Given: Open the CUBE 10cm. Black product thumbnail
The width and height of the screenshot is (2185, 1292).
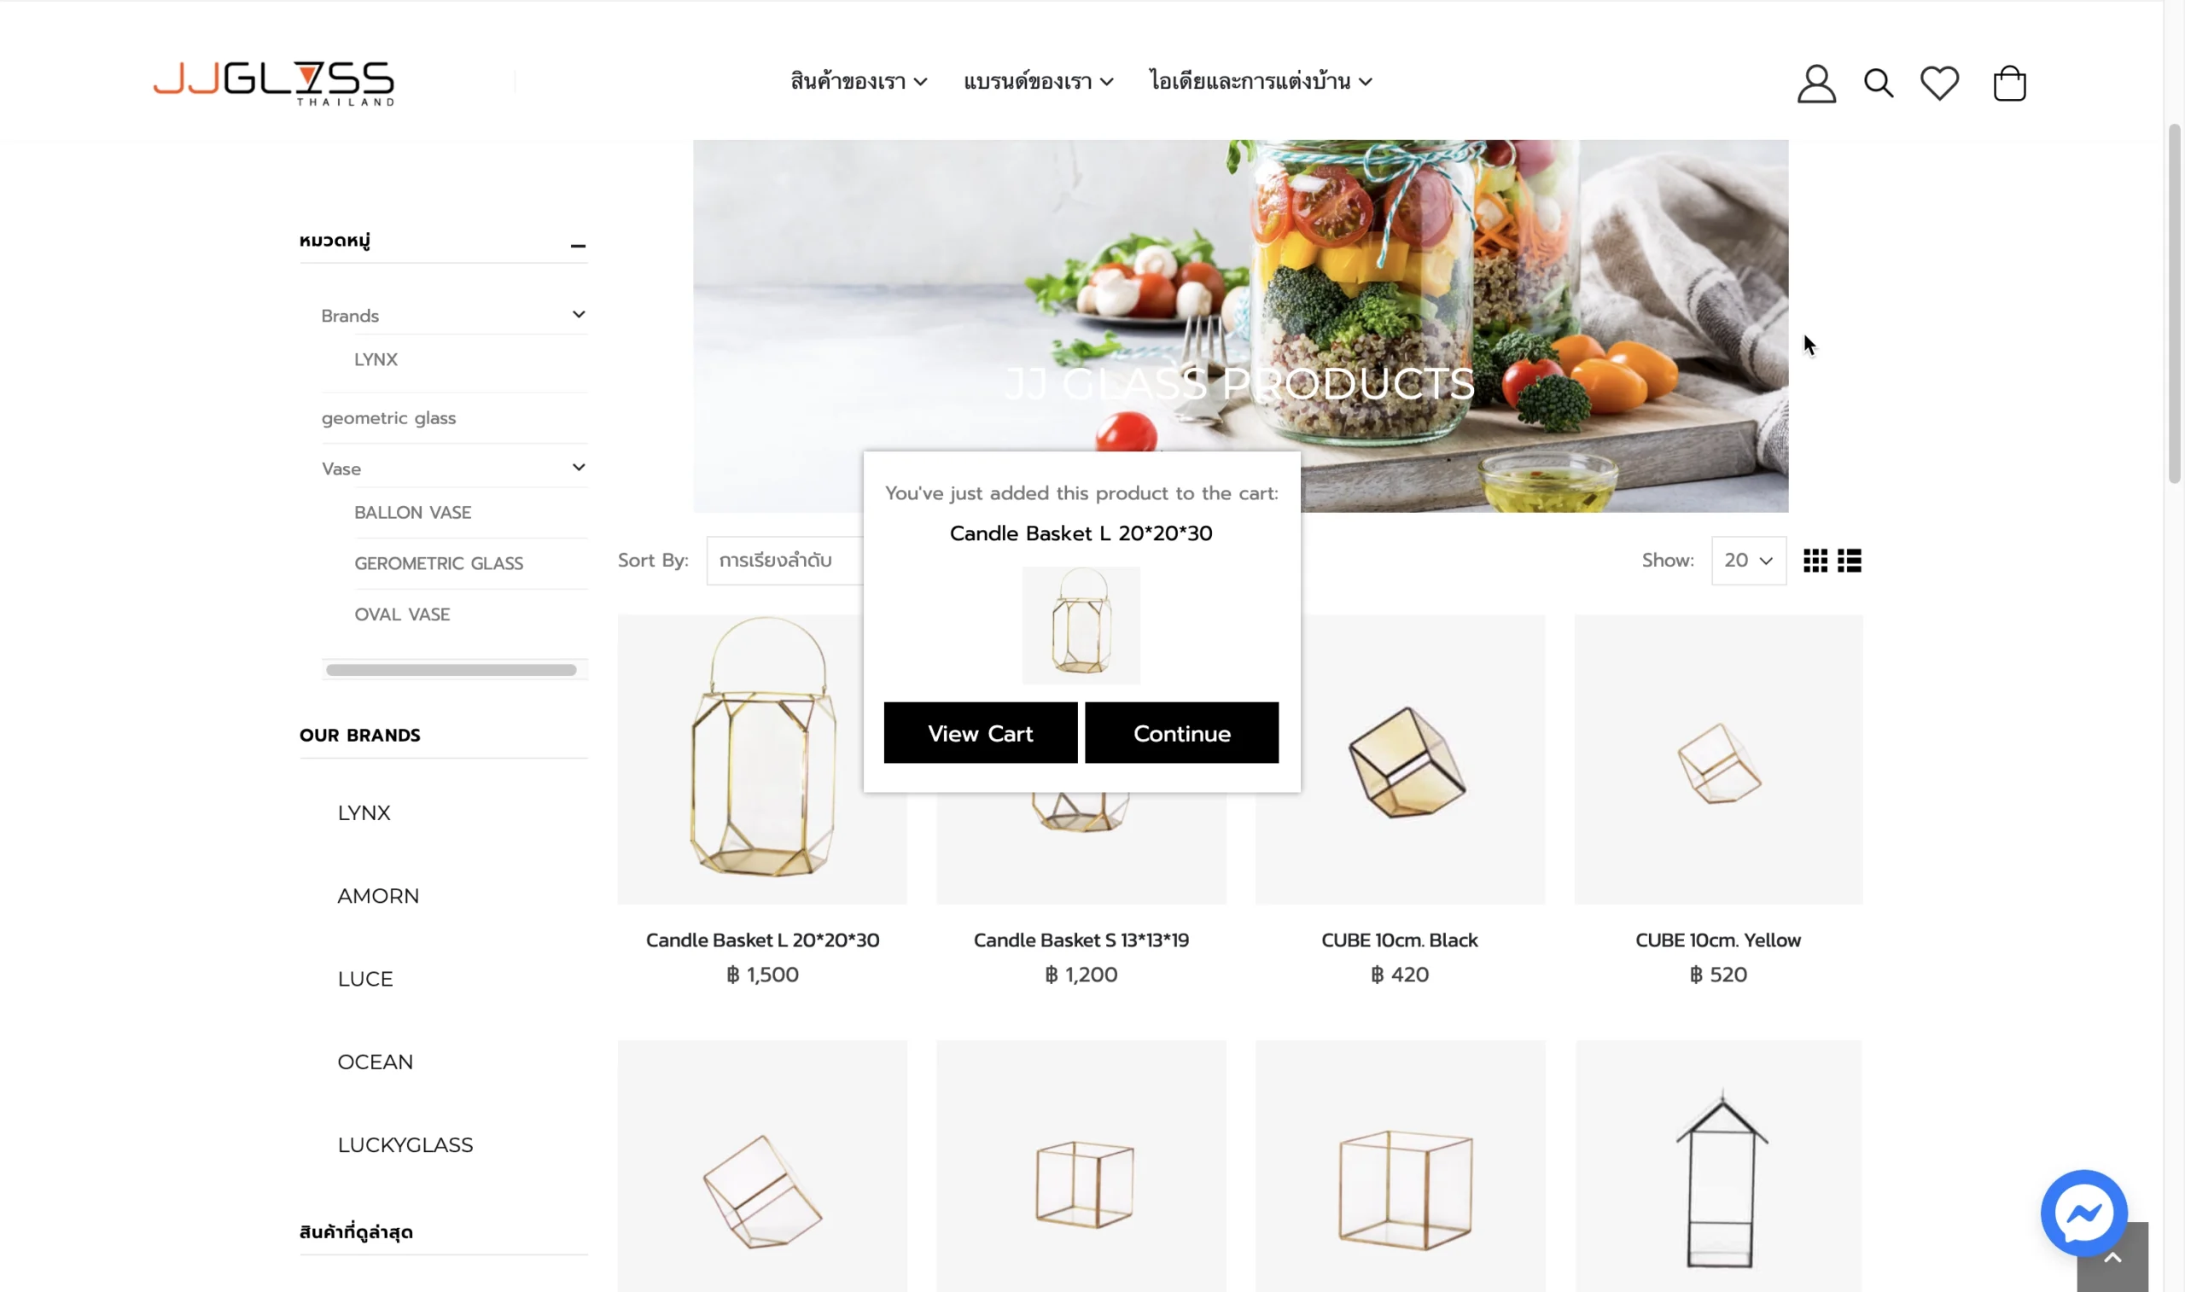Looking at the screenshot, I should (x=1400, y=759).
